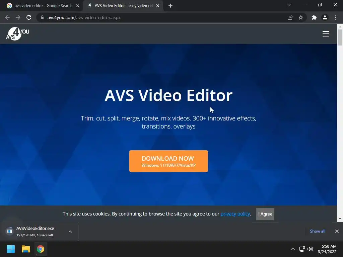343x257 pixels.
Task: Show all downloads
Action: (318, 231)
